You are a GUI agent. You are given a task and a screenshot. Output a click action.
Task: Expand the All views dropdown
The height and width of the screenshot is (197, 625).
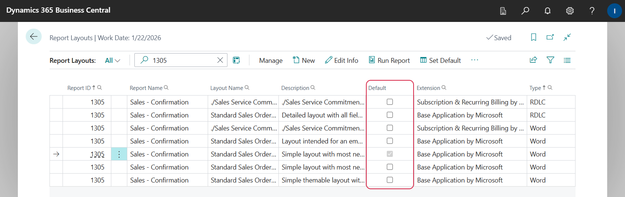[113, 61]
